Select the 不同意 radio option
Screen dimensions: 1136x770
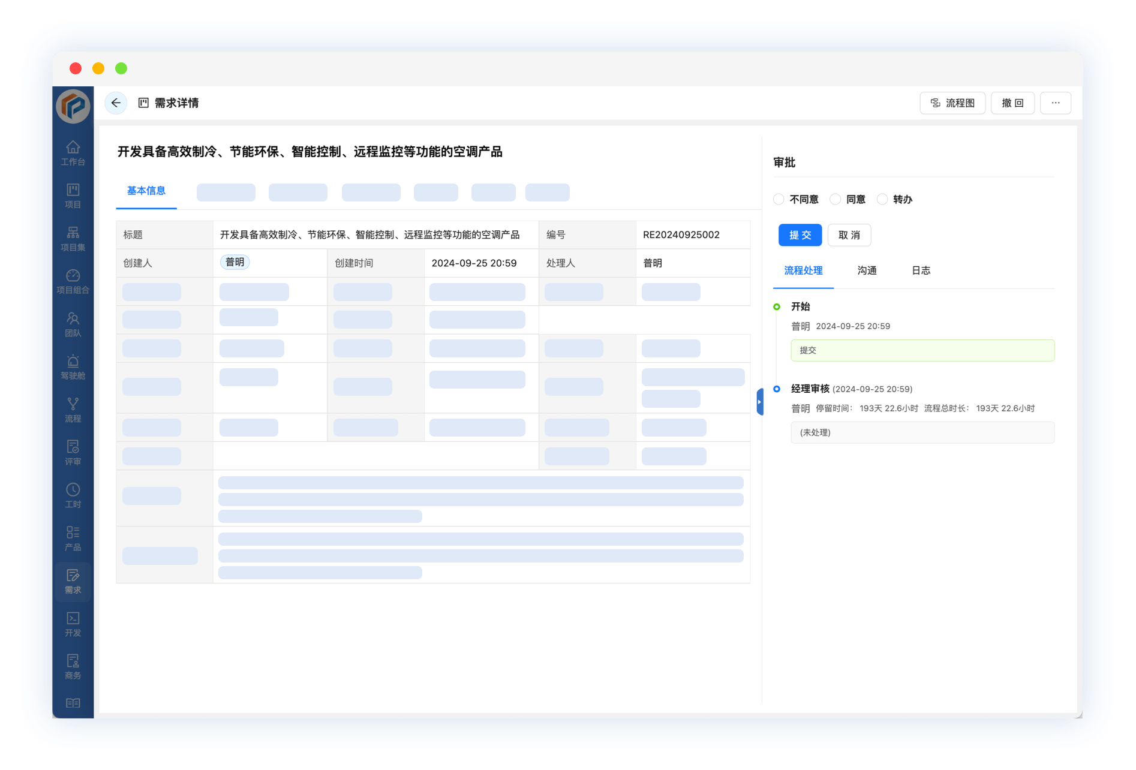(779, 199)
